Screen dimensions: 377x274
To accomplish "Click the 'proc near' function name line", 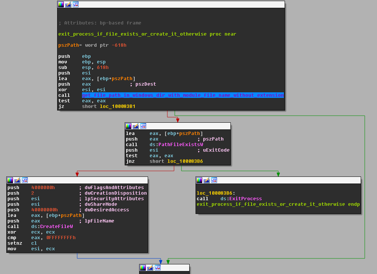I will [147, 34].
